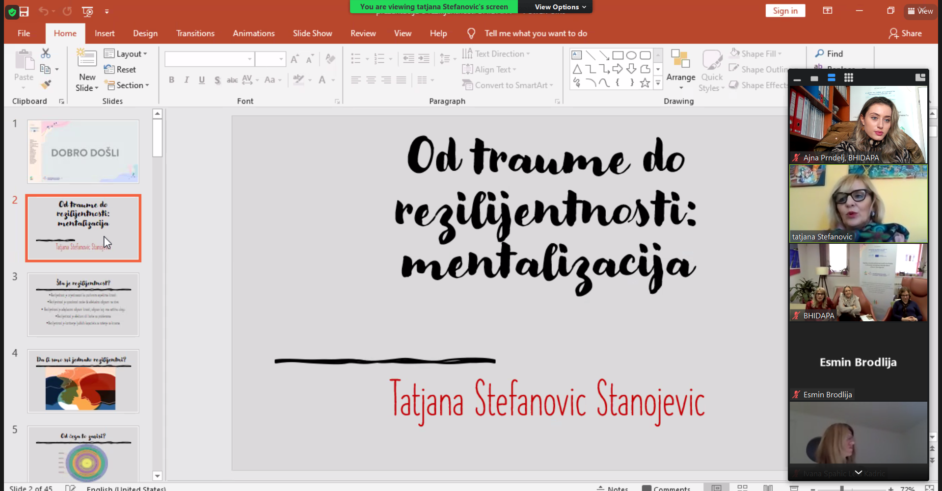Select the DOBRO DOŠLI slide thumbnail
Image resolution: width=942 pixels, height=491 pixels.
(83, 152)
